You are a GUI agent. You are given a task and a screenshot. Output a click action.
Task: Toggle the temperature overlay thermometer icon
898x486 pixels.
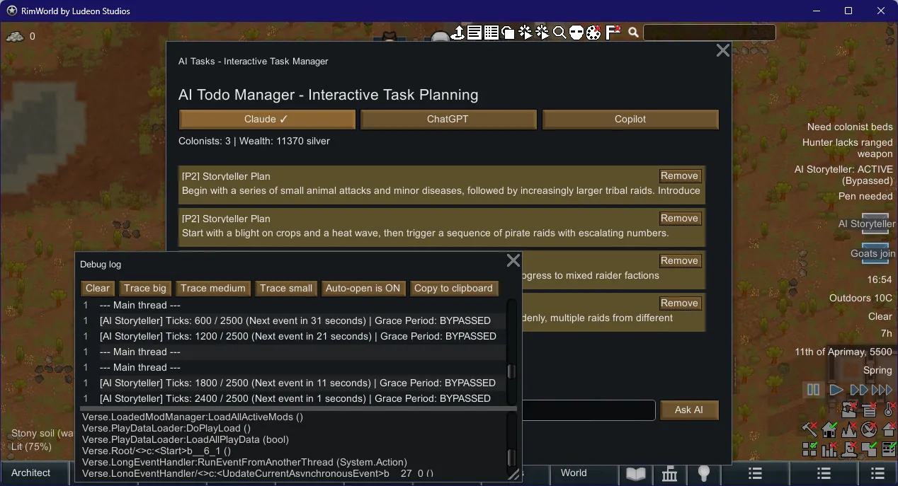coord(888,410)
